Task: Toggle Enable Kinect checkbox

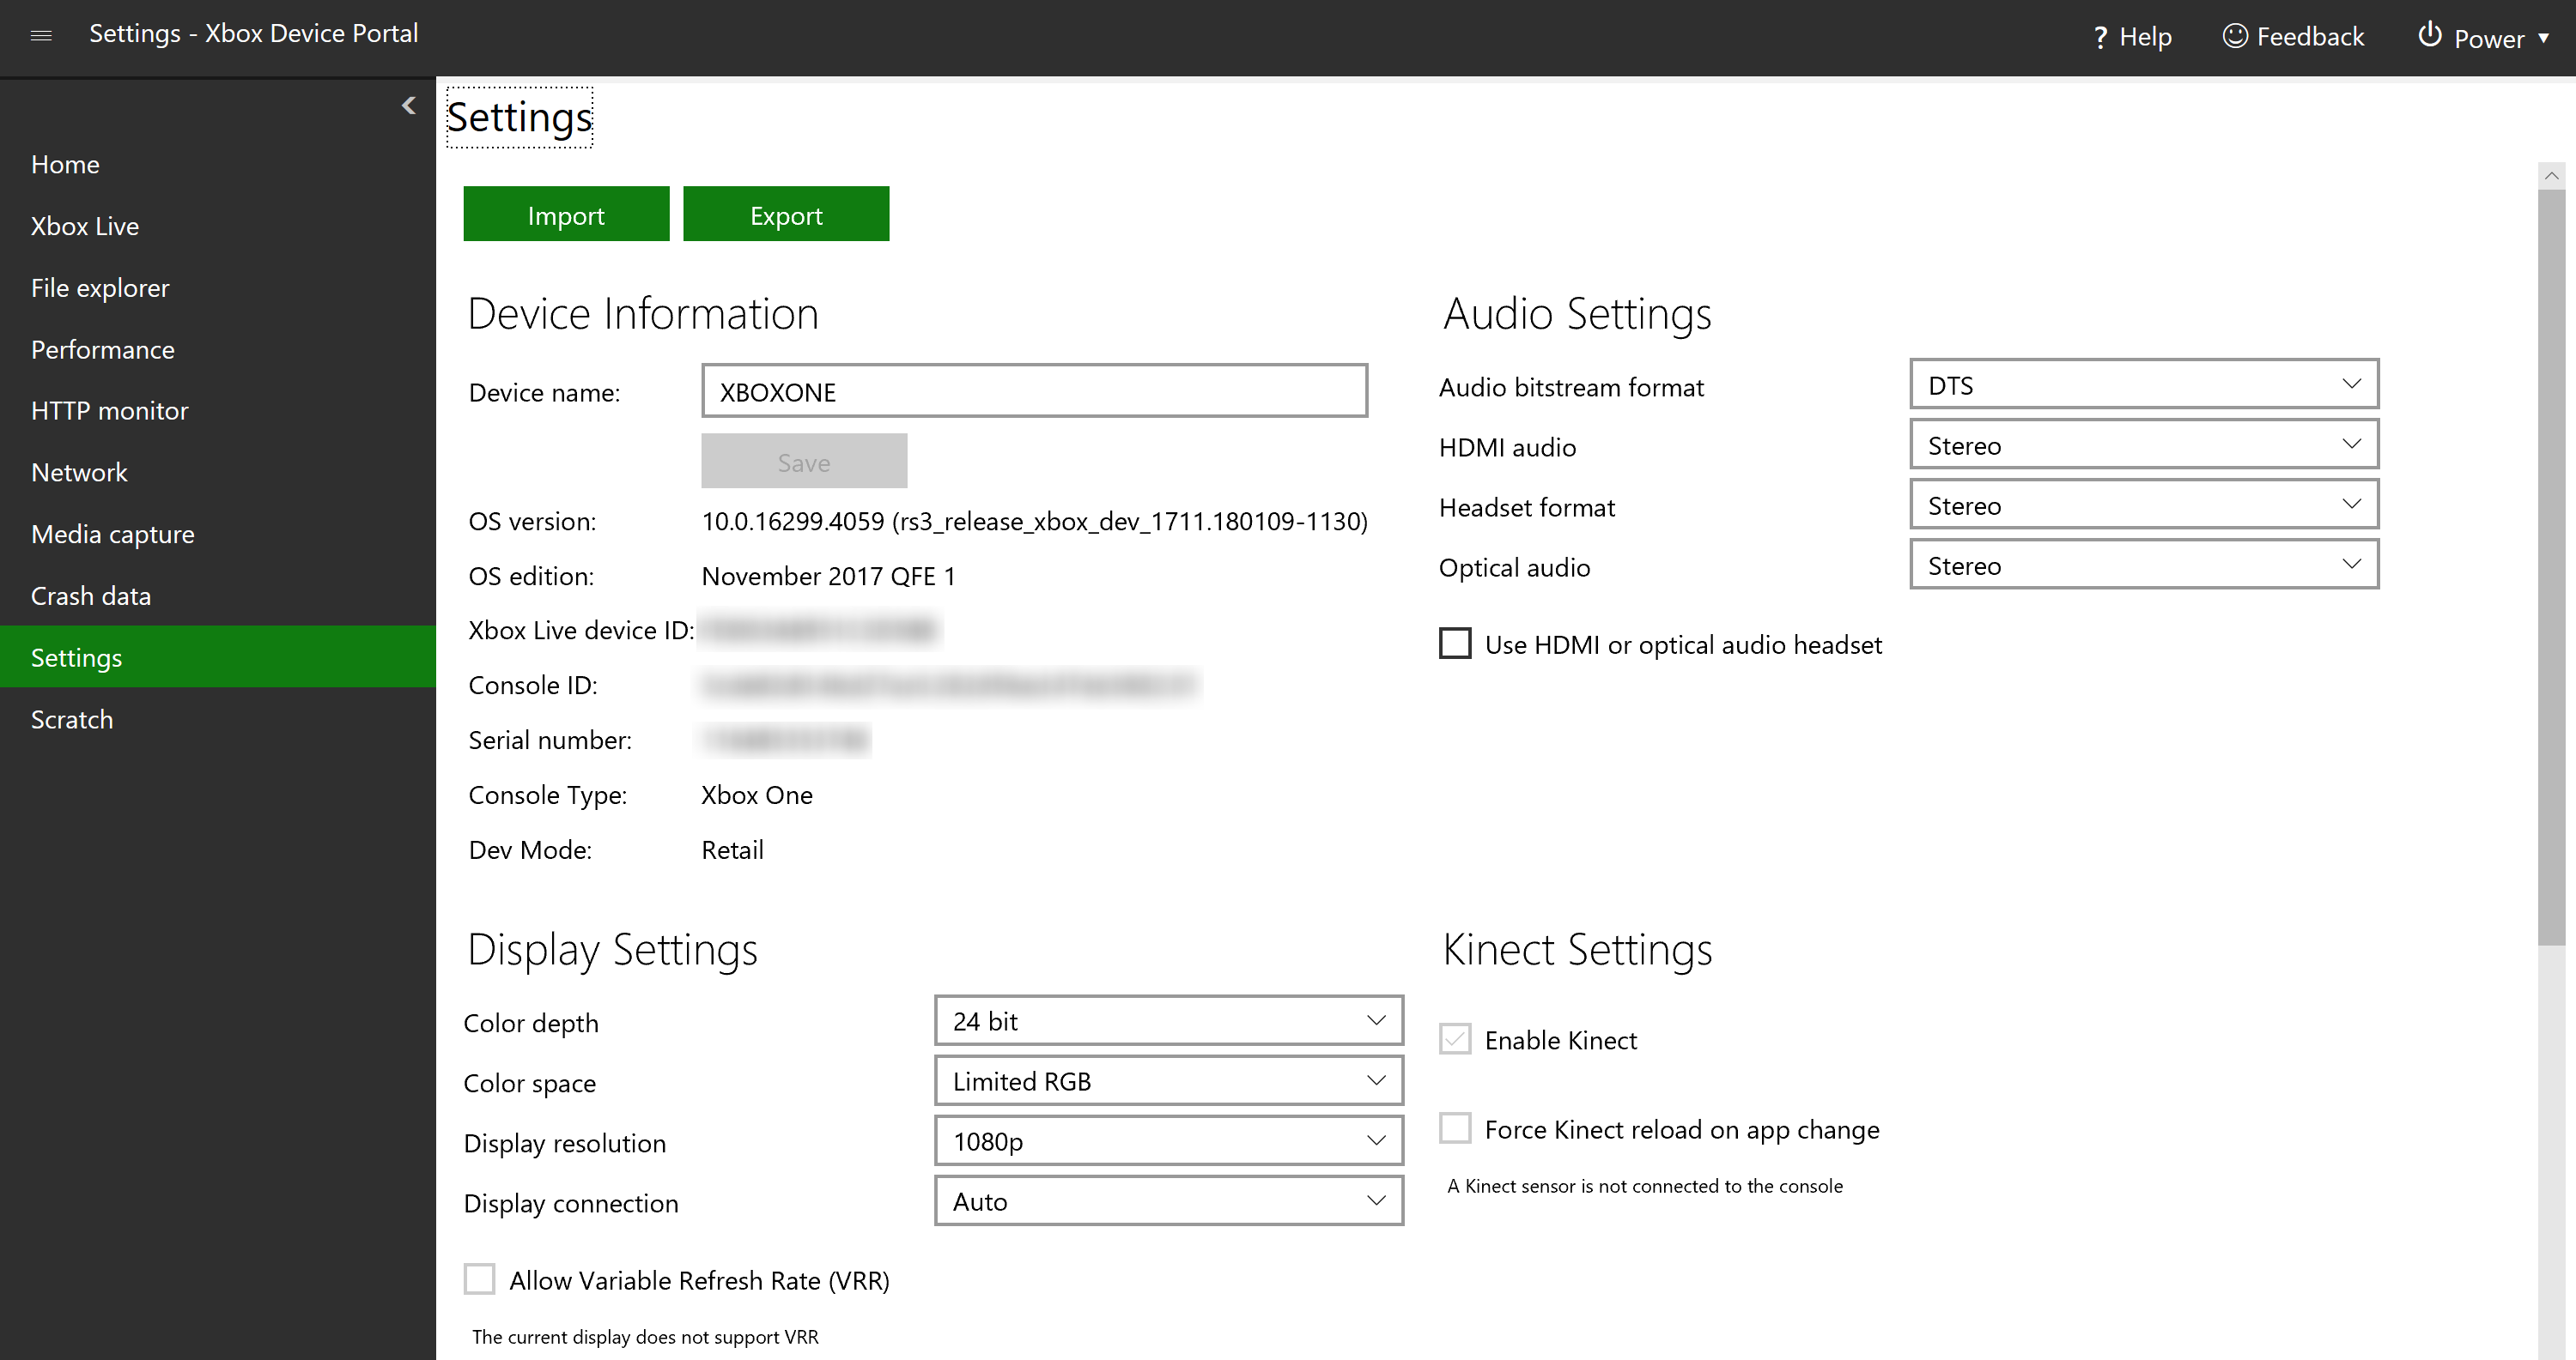Action: click(x=1455, y=1038)
